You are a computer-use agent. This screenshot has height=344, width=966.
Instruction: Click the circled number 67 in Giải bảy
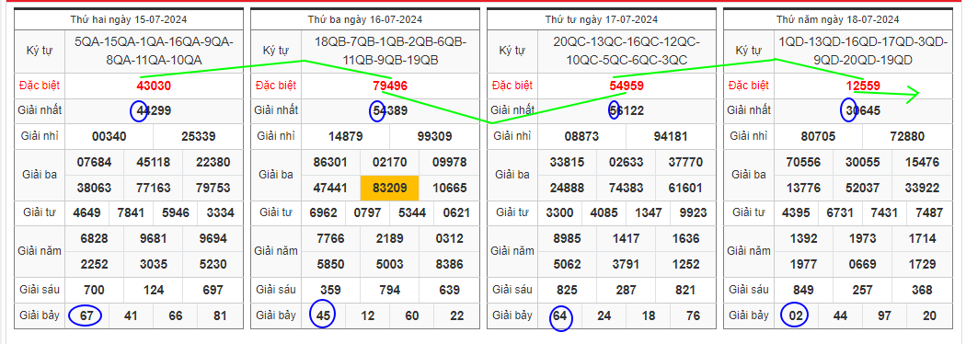click(x=86, y=315)
